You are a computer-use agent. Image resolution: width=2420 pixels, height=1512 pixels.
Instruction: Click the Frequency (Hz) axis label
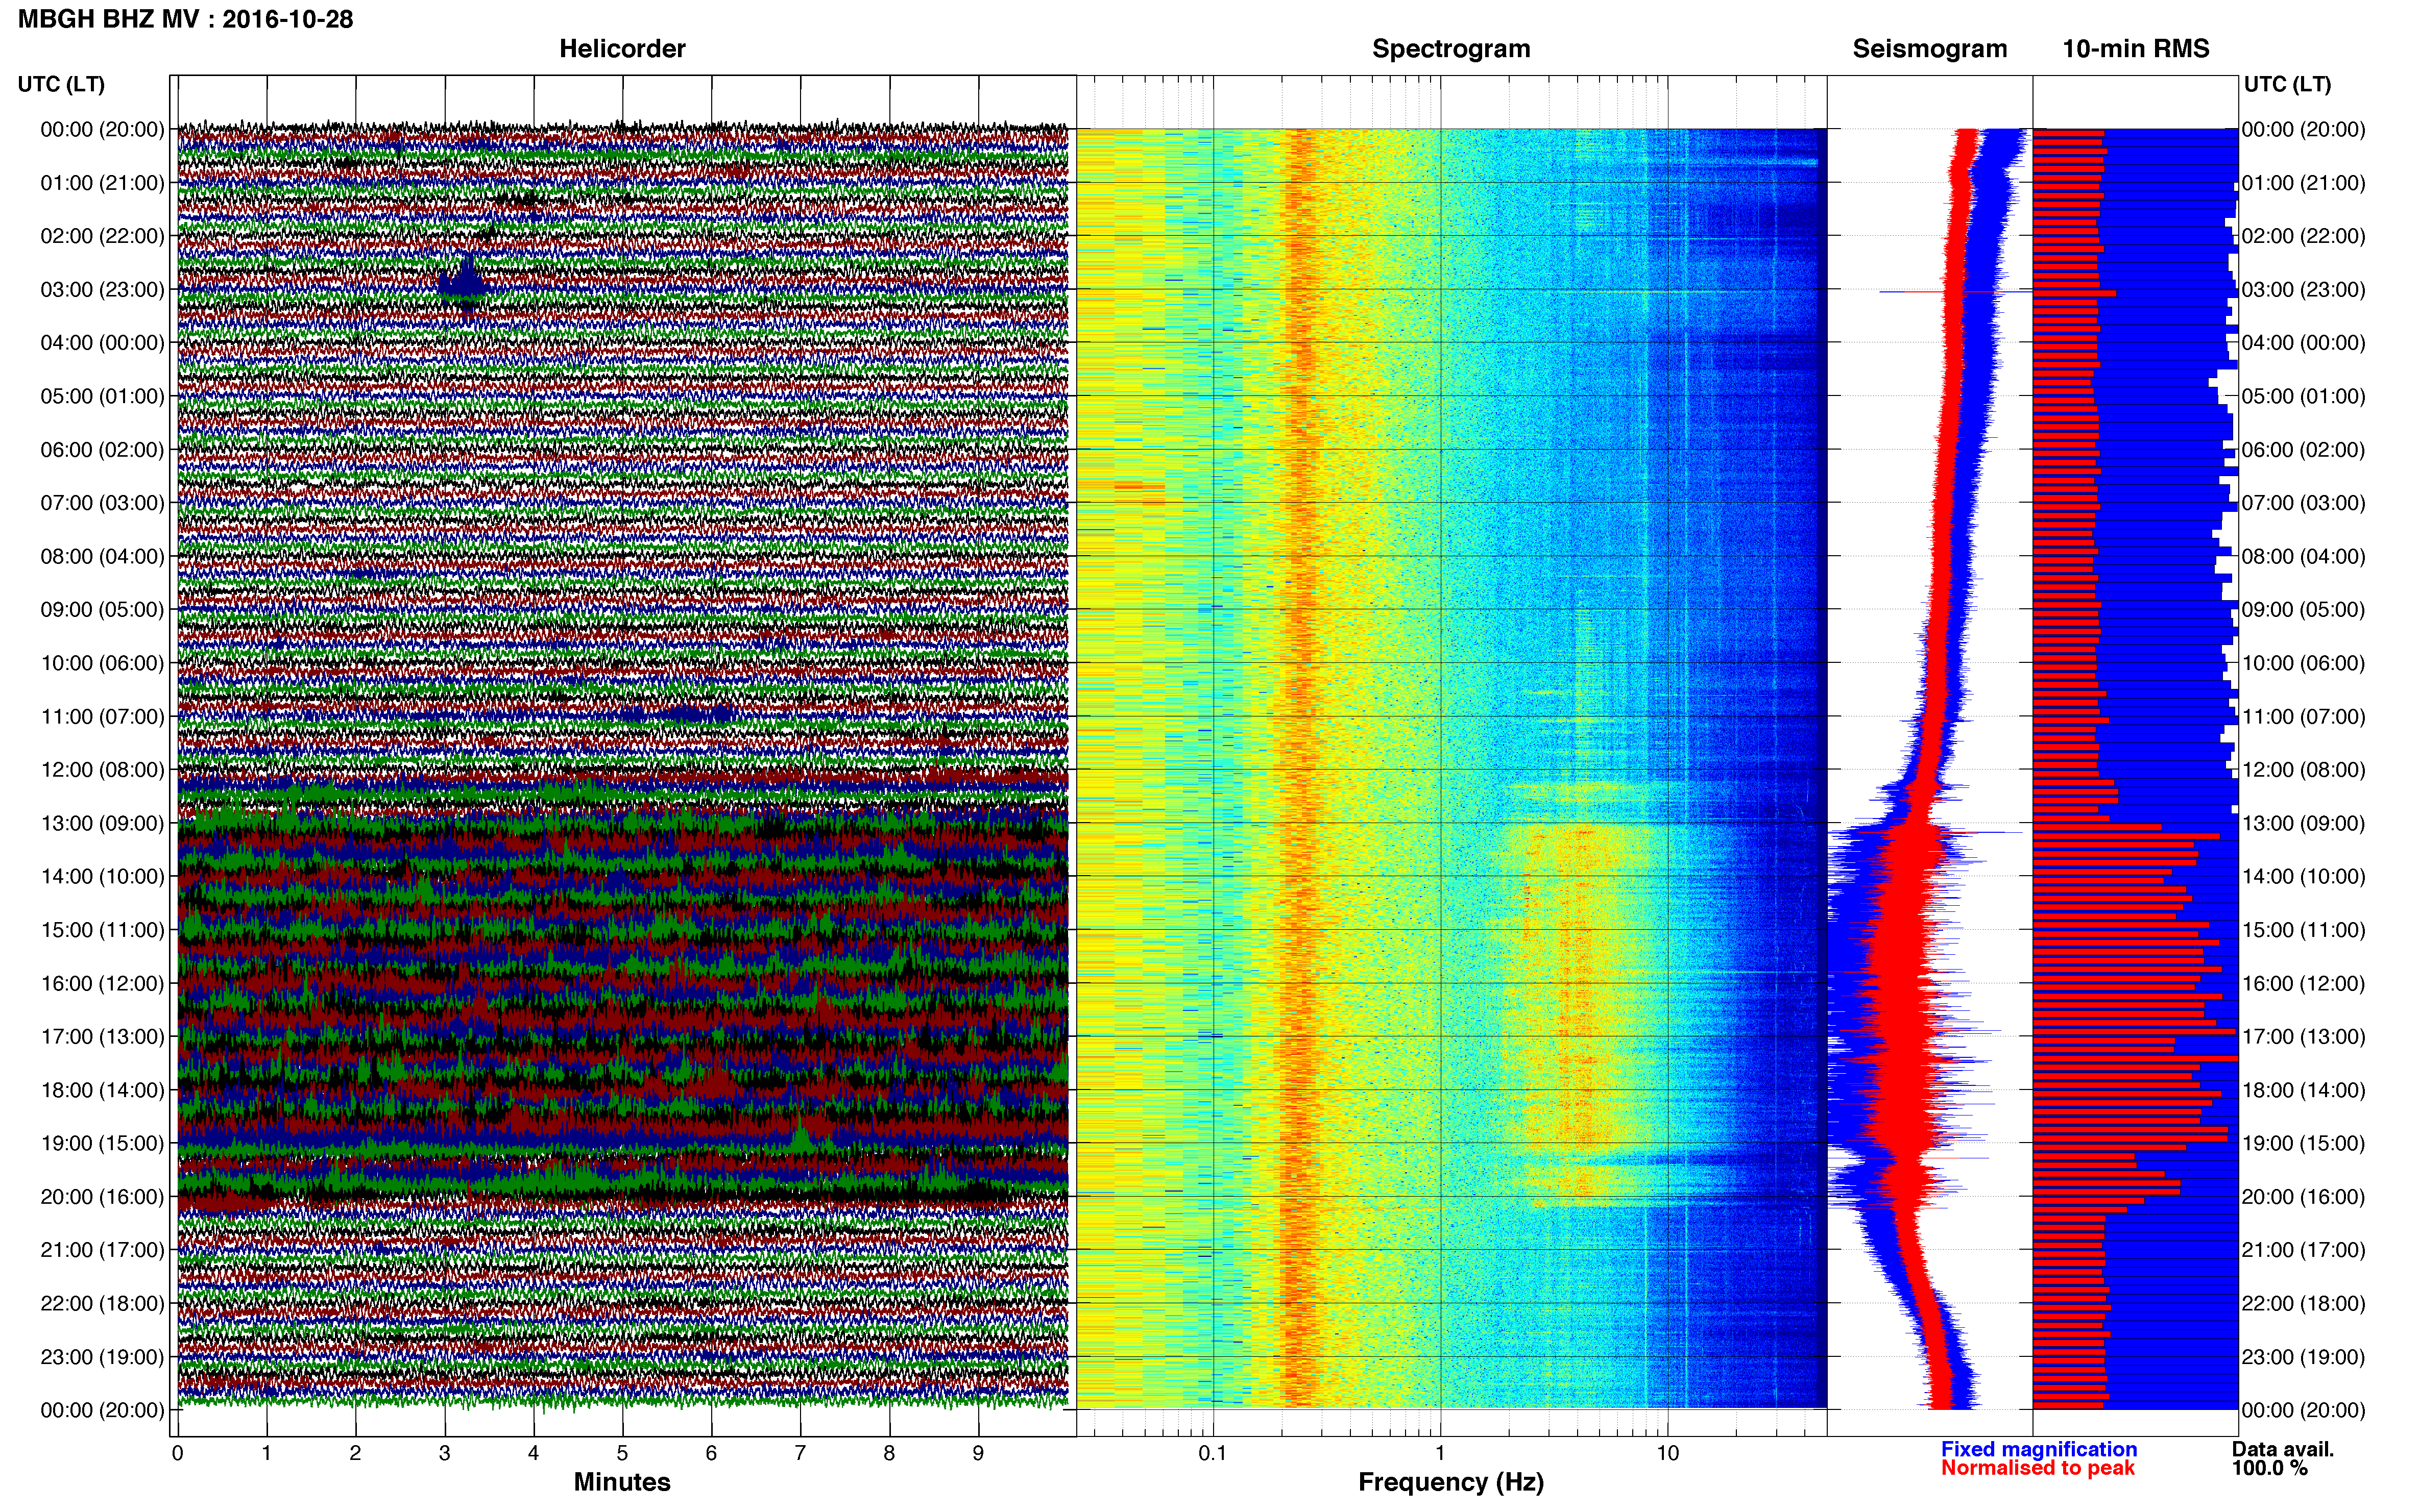[1450, 1483]
